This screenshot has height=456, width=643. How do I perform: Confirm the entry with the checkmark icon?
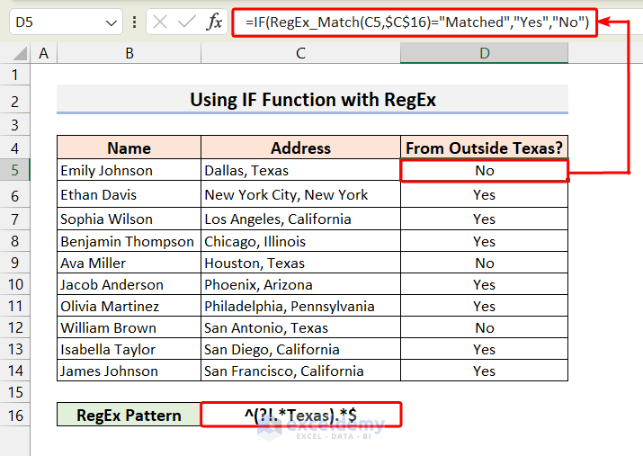pos(186,22)
